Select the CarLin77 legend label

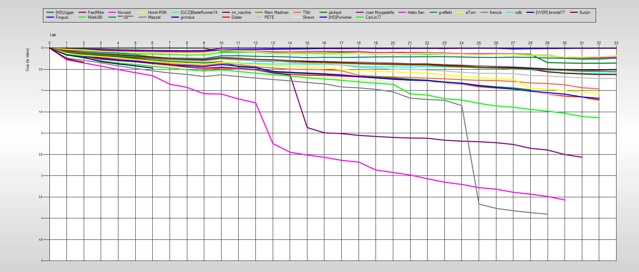(373, 17)
